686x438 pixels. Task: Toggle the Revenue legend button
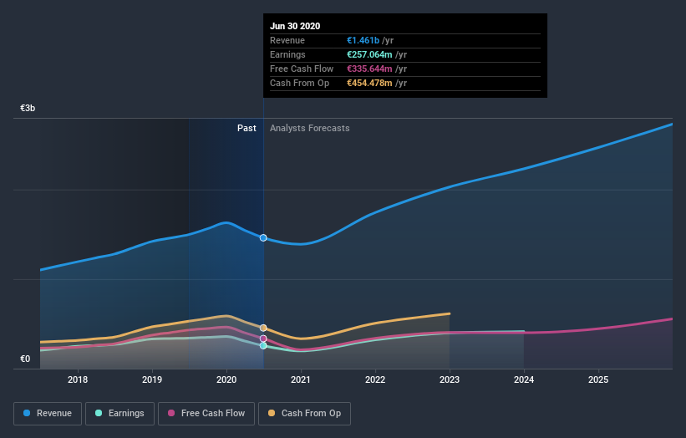click(48, 414)
